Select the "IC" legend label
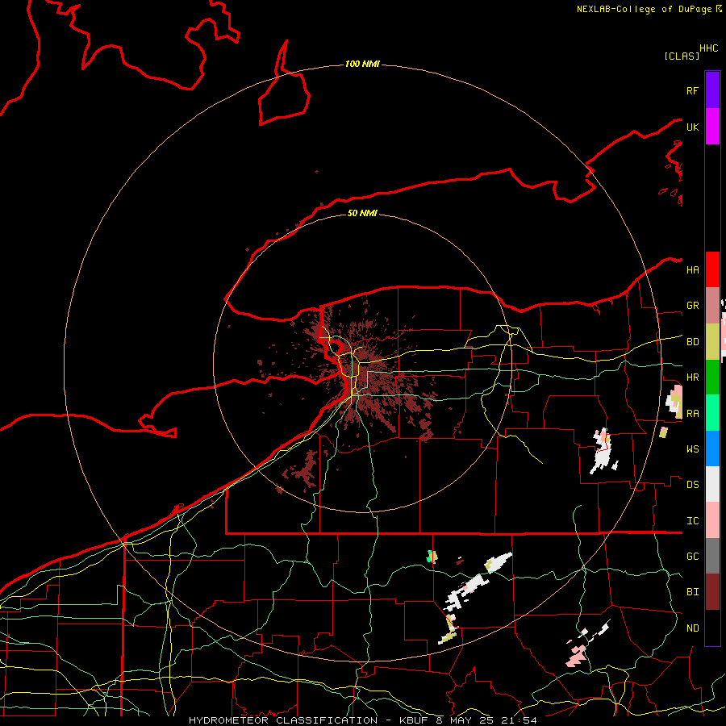 (692, 521)
